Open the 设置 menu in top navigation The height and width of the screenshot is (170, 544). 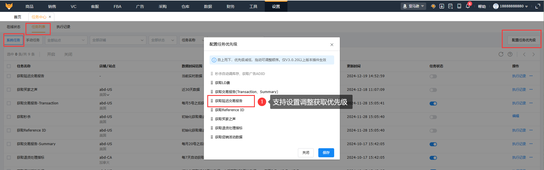[276, 6]
